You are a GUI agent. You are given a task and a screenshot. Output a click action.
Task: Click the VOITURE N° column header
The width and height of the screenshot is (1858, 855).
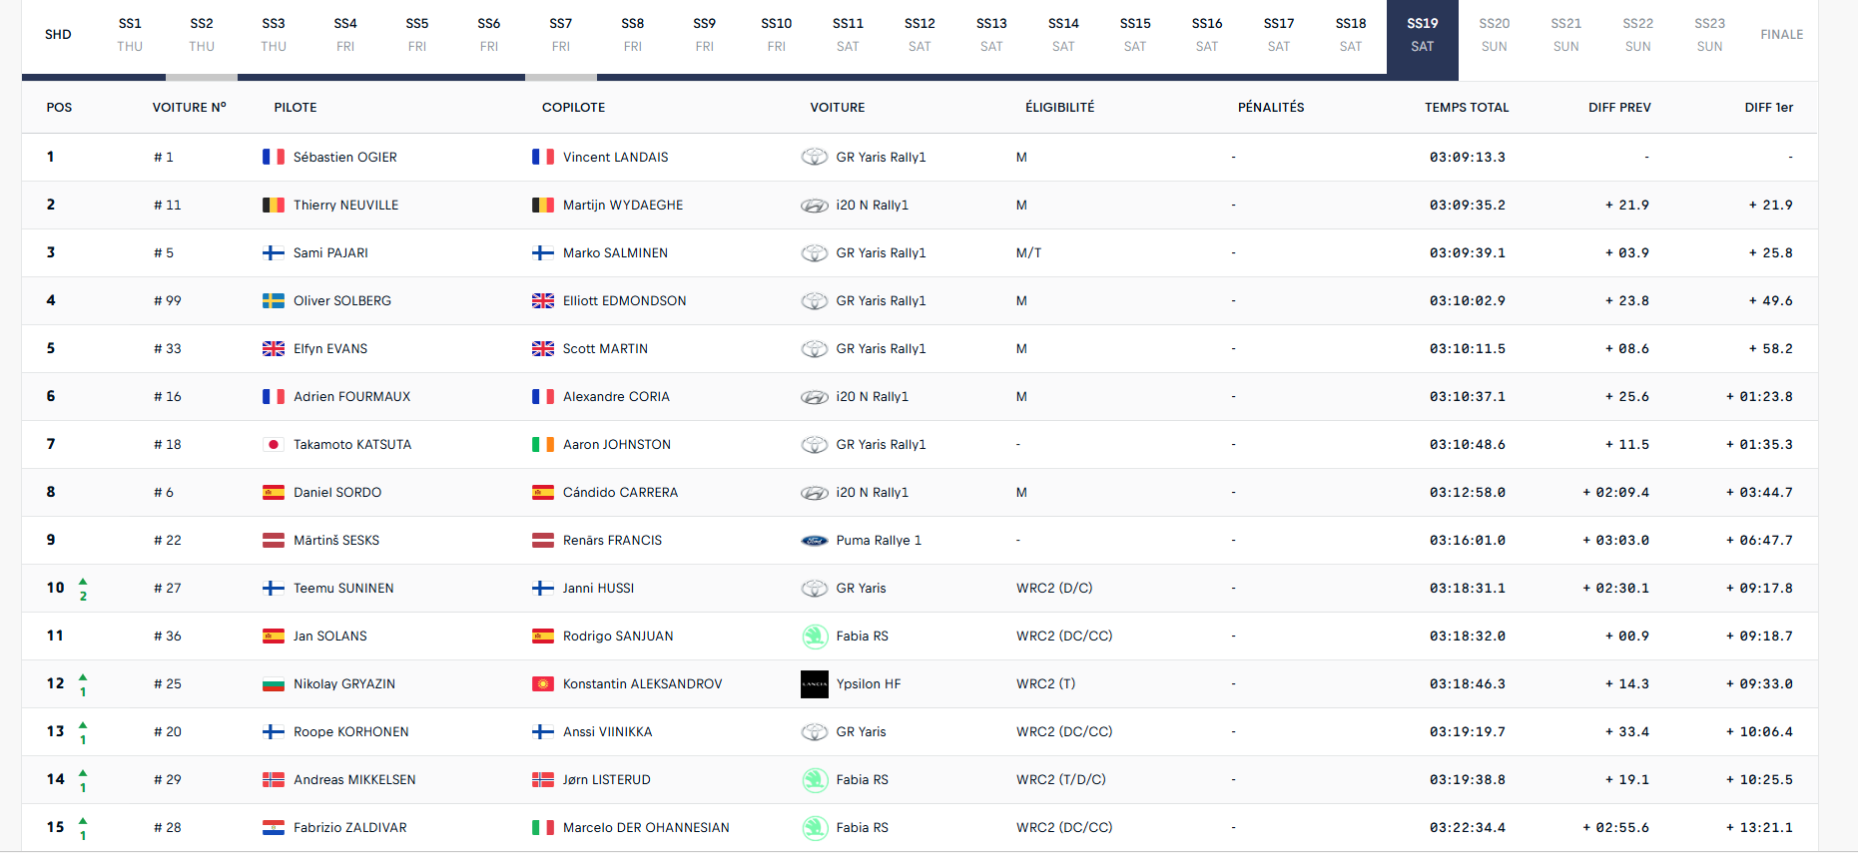pyautogui.click(x=190, y=108)
